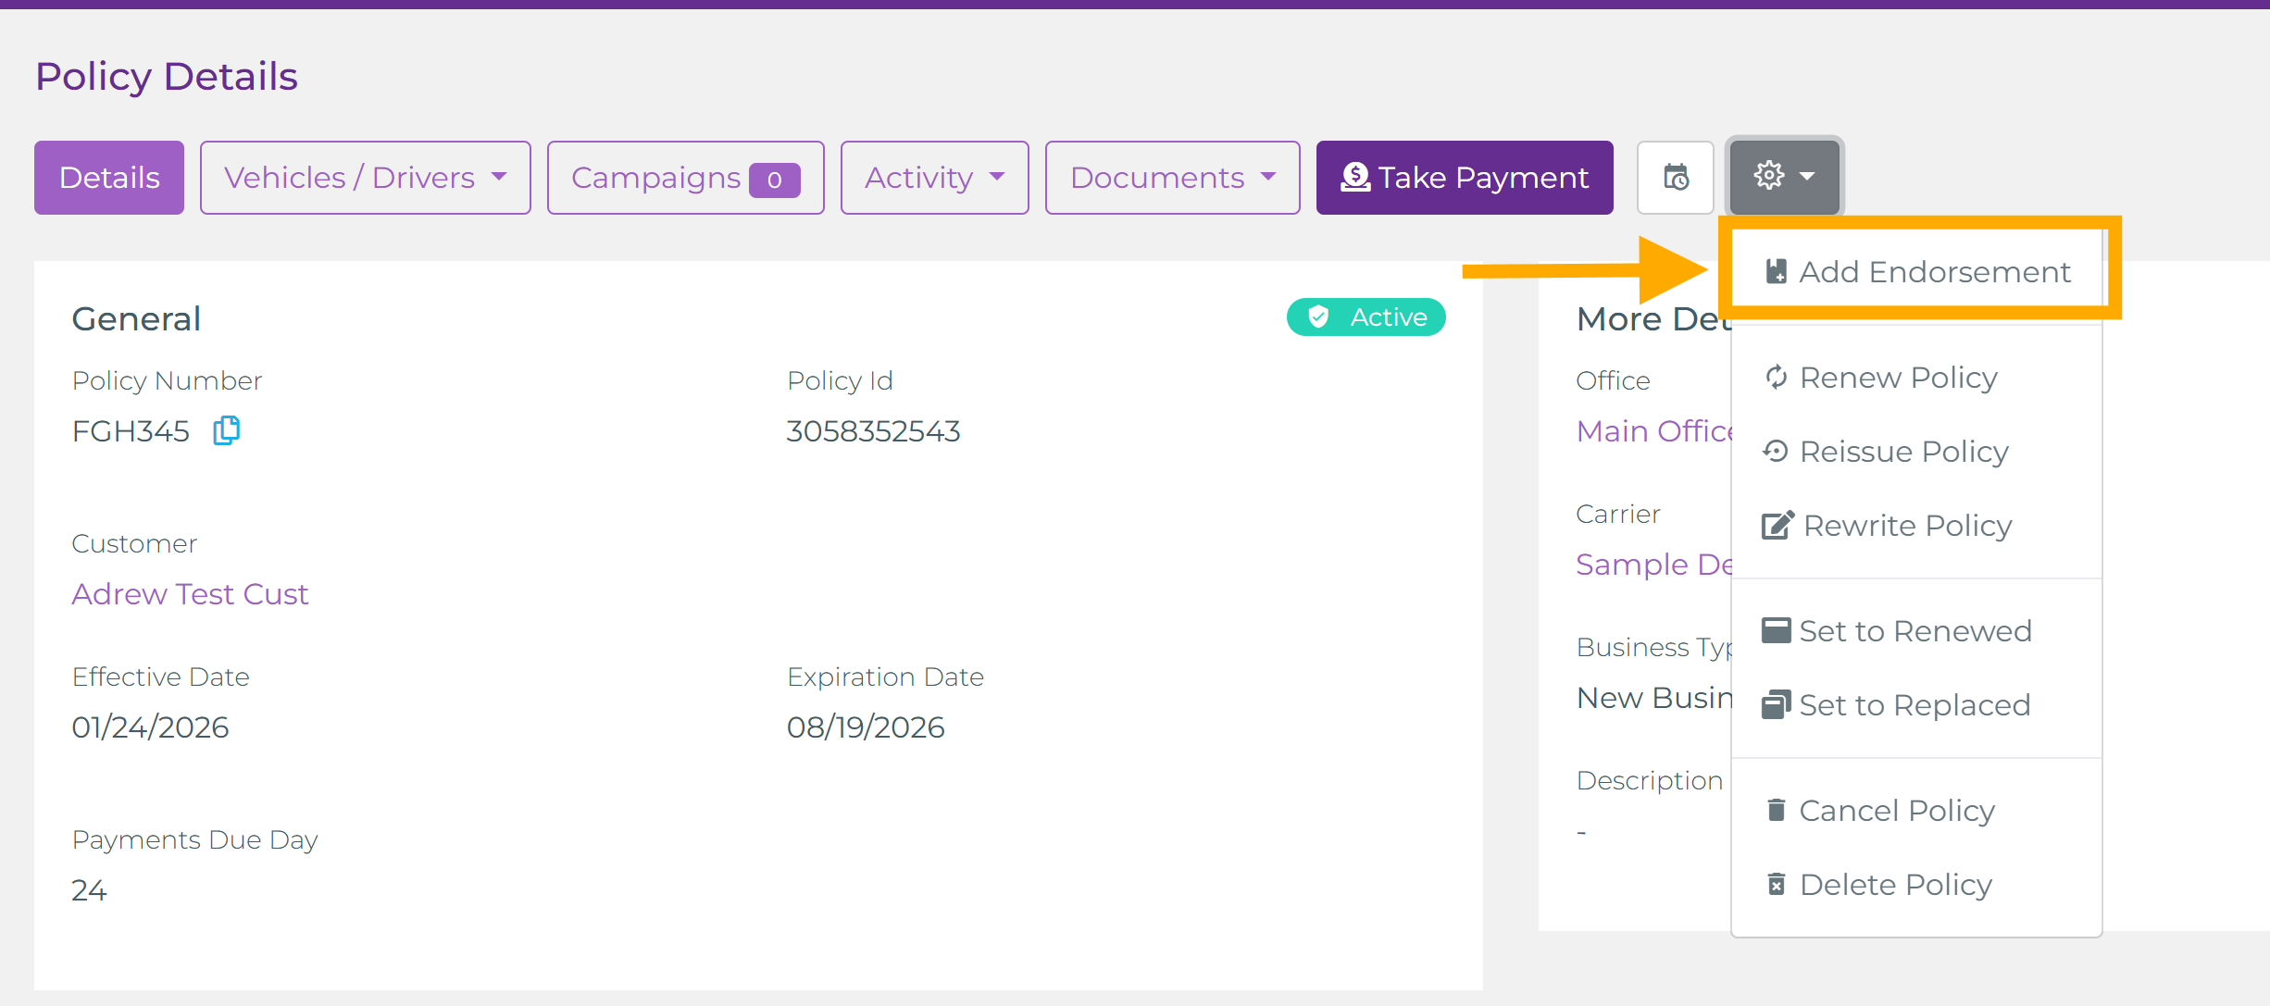This screenshot has width=2270, height=1006.
Task: Expand the Activity dropdown
Action: point(934,177)
